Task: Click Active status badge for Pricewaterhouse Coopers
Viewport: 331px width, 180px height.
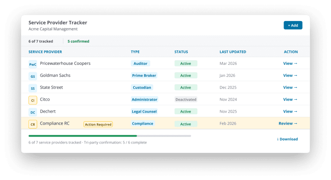Action: click(x=186, y=64)
